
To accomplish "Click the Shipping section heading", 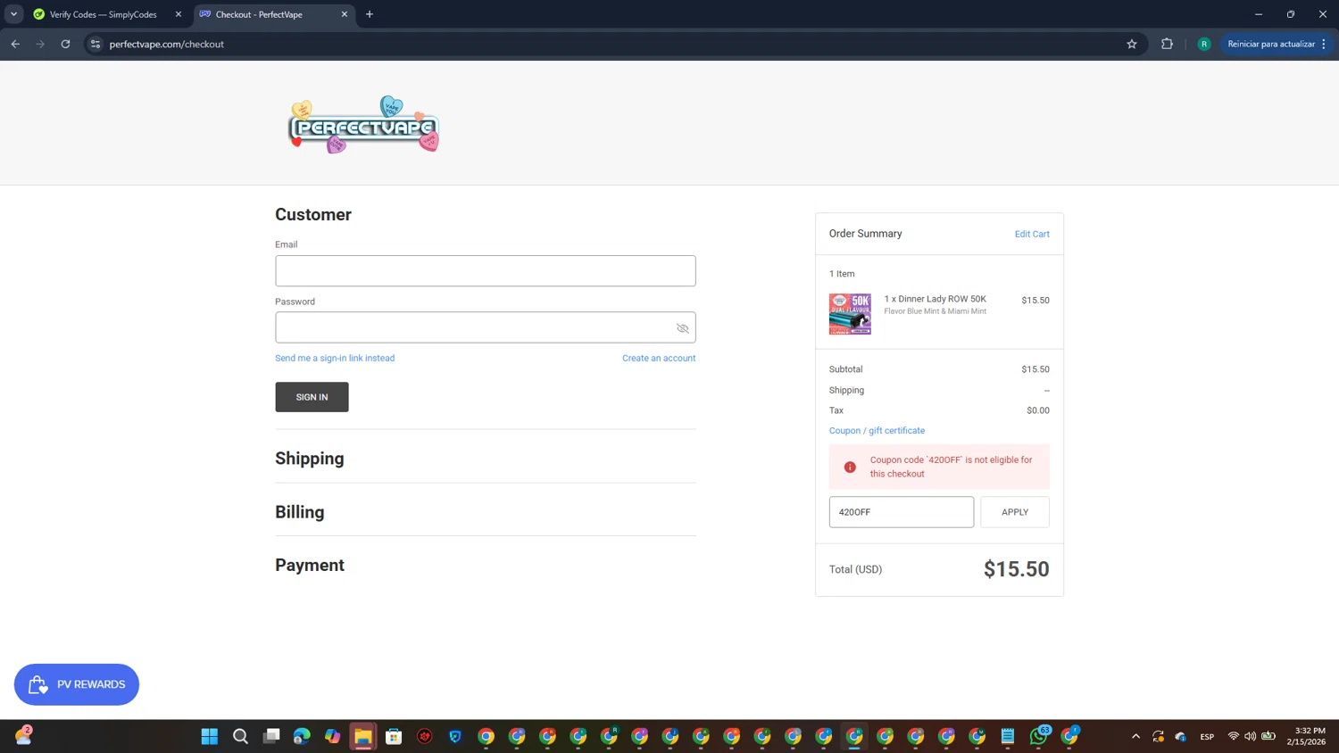I will (310, 459).
